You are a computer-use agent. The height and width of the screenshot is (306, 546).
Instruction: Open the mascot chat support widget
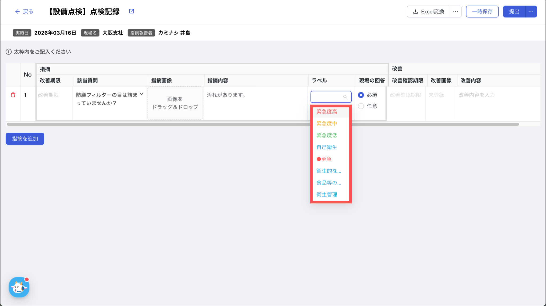tap(19, 287)
